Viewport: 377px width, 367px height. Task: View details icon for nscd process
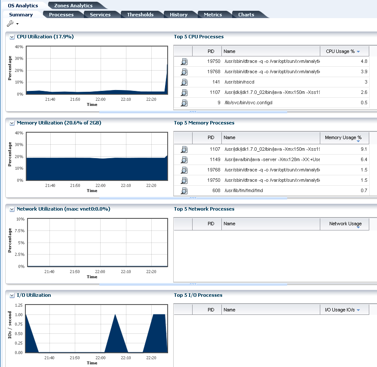[x=184, y=82]
